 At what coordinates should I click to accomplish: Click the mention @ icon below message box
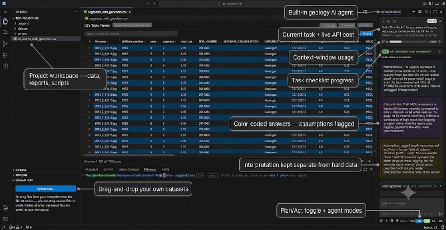pyautogui.click(x=381, y=221)
